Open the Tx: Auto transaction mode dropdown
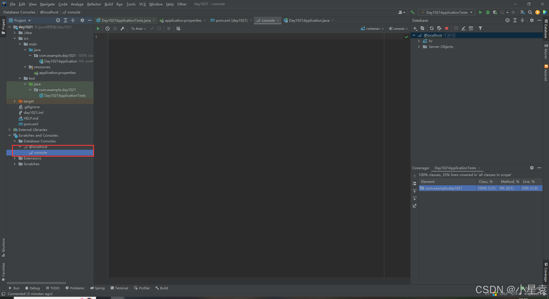This screenshot has width=549, height=299. [138, 29]
